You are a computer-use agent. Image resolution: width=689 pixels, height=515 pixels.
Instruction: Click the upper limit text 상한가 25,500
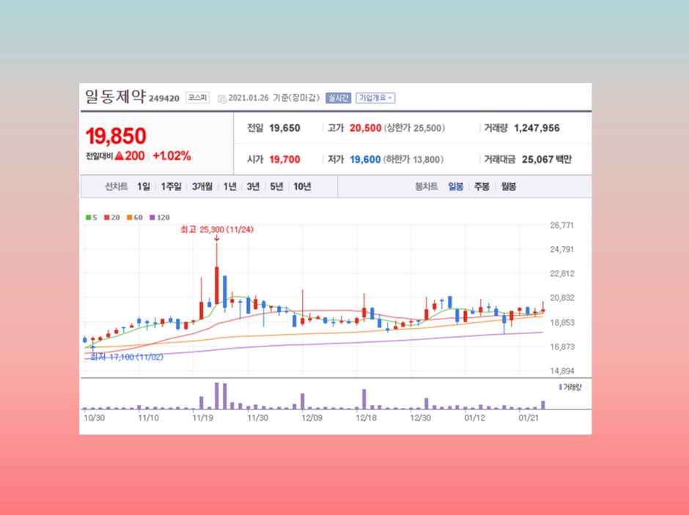pyautogui.click(x=414, y=128)
